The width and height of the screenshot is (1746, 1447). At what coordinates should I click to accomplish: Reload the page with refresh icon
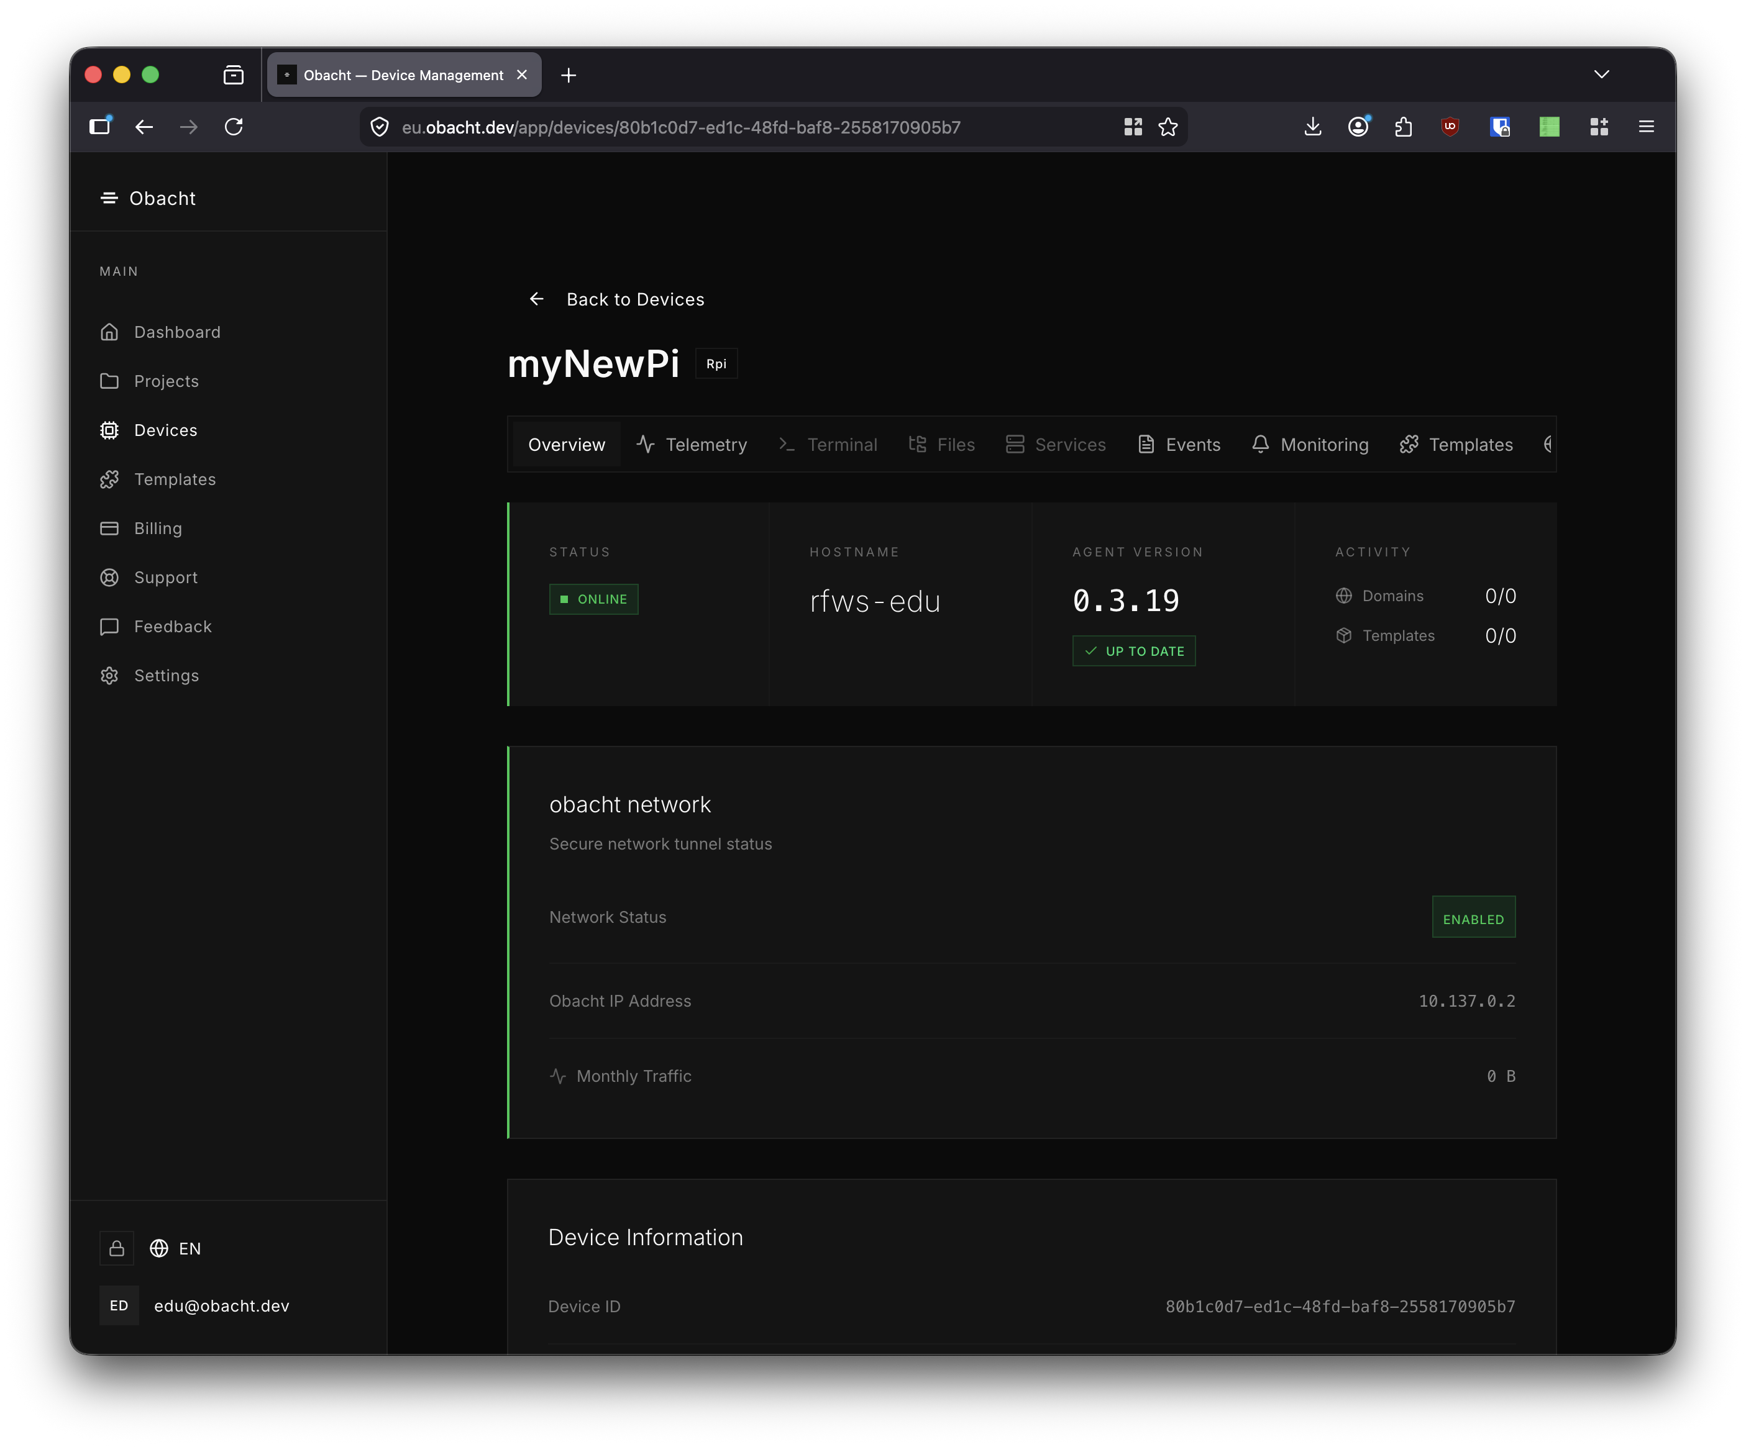click(x=234, y=126)
